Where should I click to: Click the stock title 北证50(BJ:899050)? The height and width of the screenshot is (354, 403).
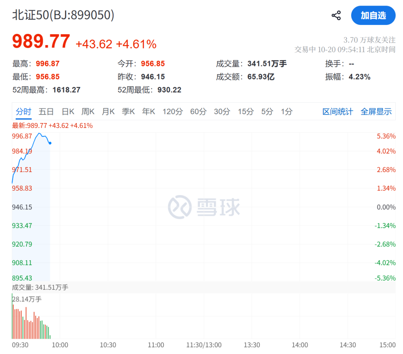tap(63, 15)
